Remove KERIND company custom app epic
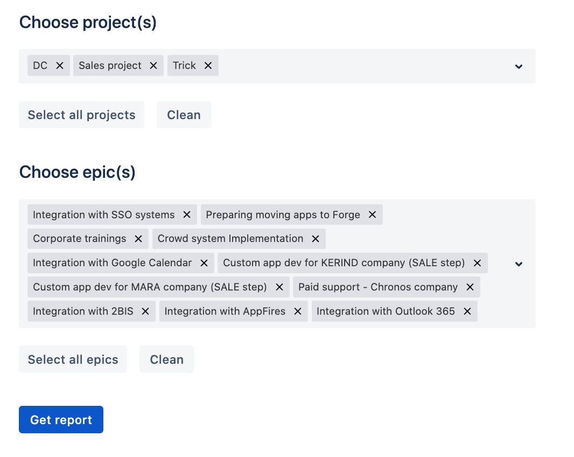Viewport: 574px width, 457px height. coord(477,263)
